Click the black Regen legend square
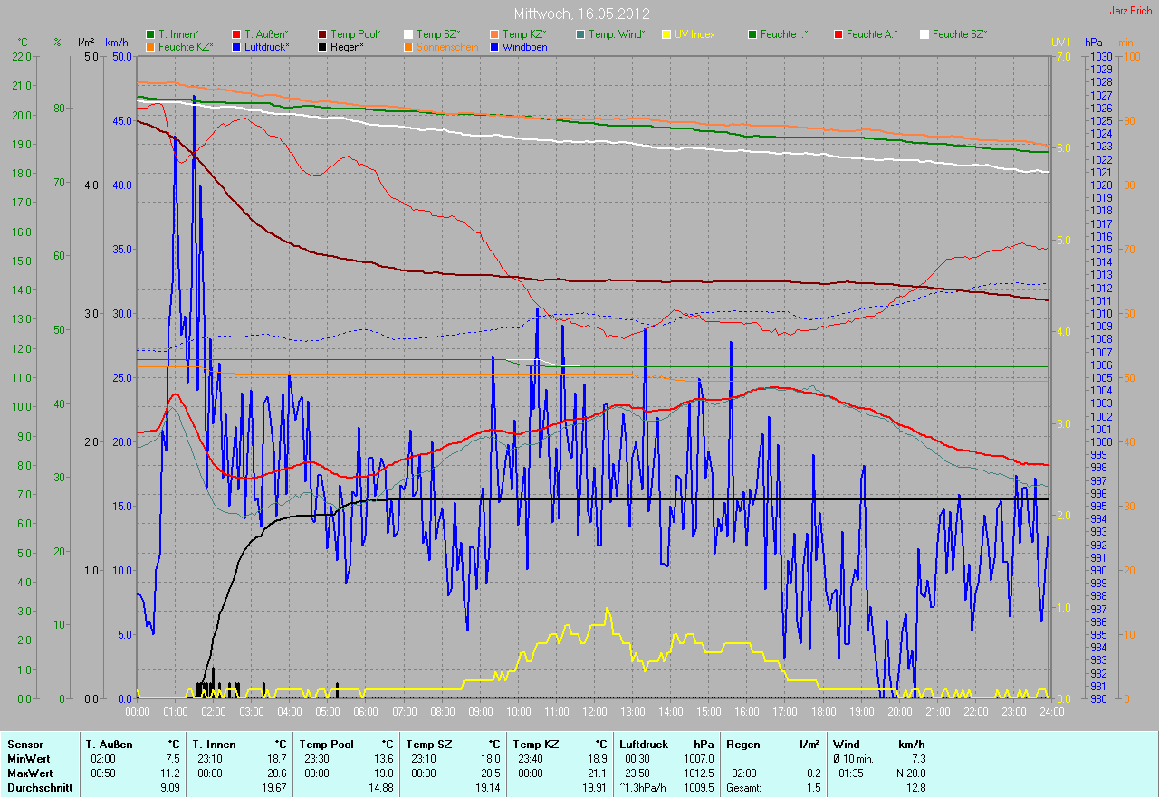Image resolution: width=1159 pixels, height=797 pixels. (322, 46)
